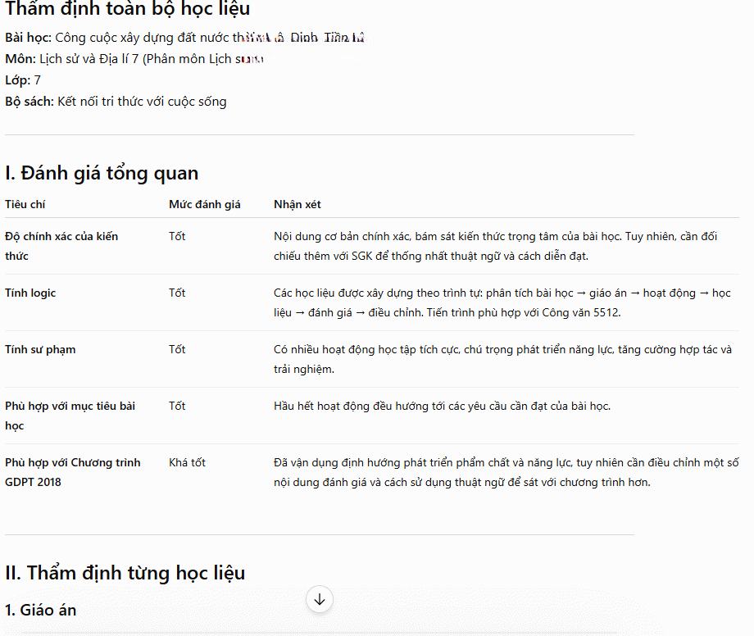Click the 'Mức đánh giá' column header

coord(204,204)
